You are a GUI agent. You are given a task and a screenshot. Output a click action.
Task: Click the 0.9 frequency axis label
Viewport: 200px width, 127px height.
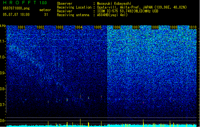coord(3,73)
